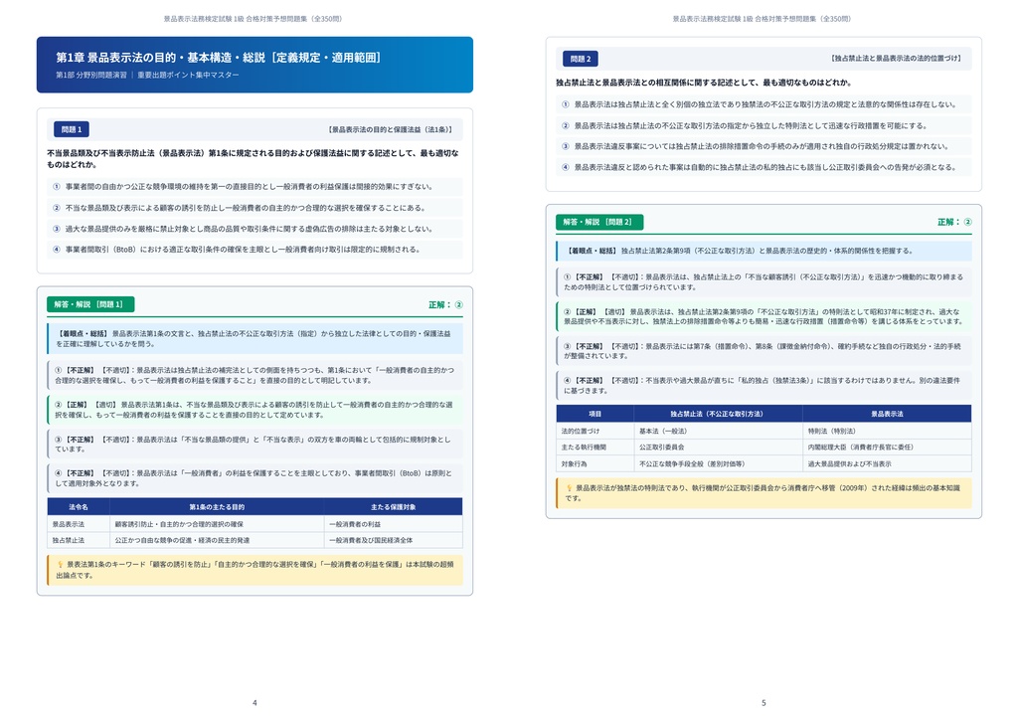Select option ② 不公正な取引方法の指定から独立 in 問題 2
The width and height of the screenshot is (1018, 720).
(x=763, y=125)
